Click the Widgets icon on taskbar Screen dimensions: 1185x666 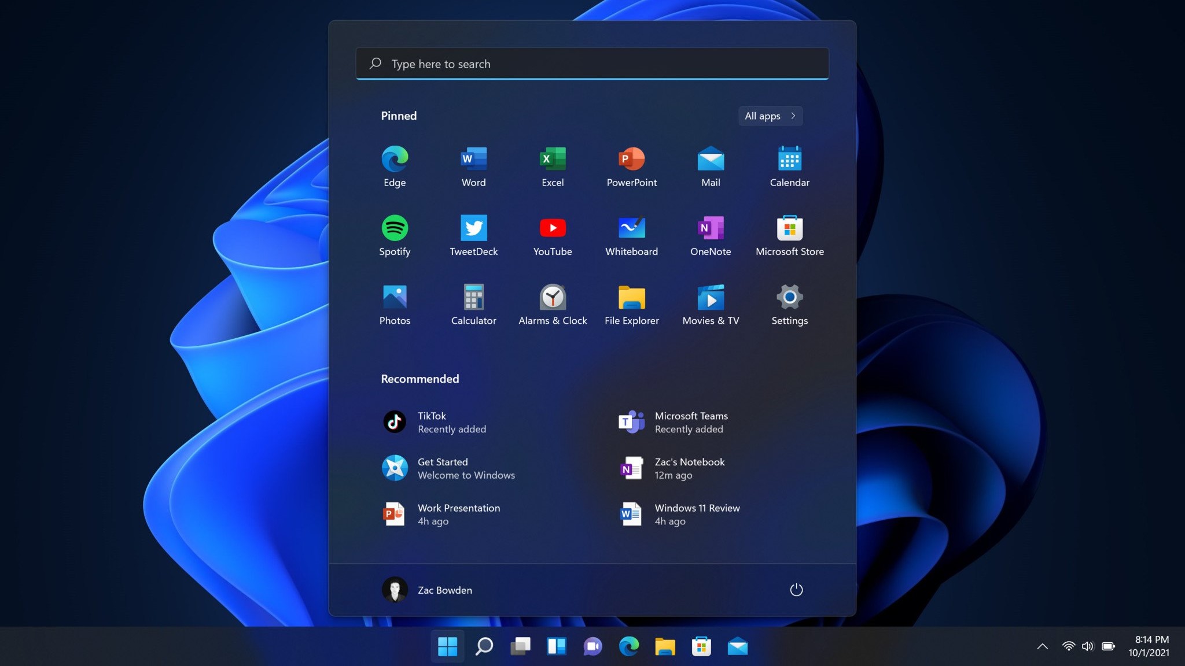pos(556,646)
